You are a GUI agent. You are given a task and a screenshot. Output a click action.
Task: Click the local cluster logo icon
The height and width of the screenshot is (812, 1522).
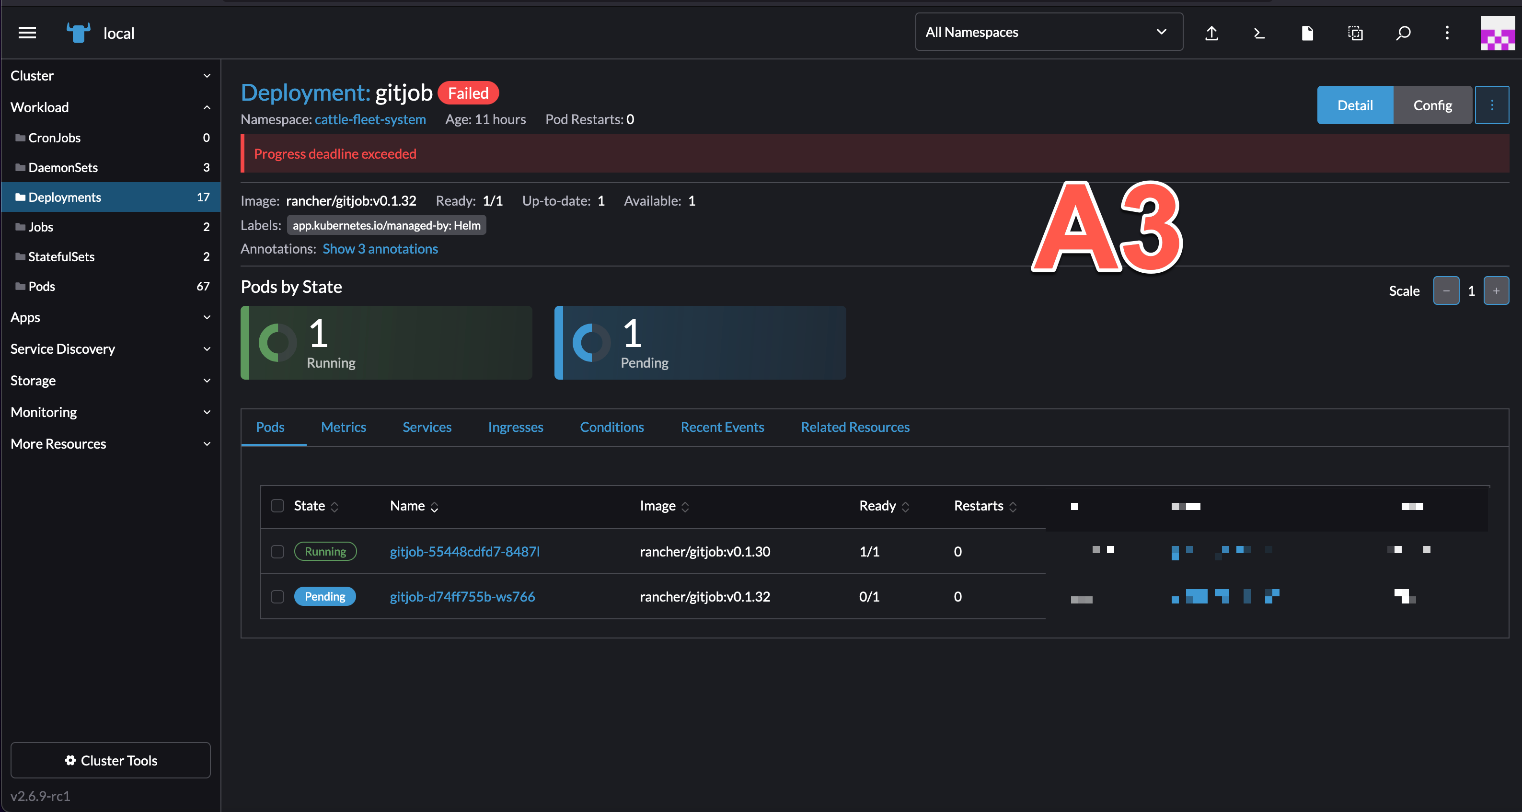tap(78, 33)
